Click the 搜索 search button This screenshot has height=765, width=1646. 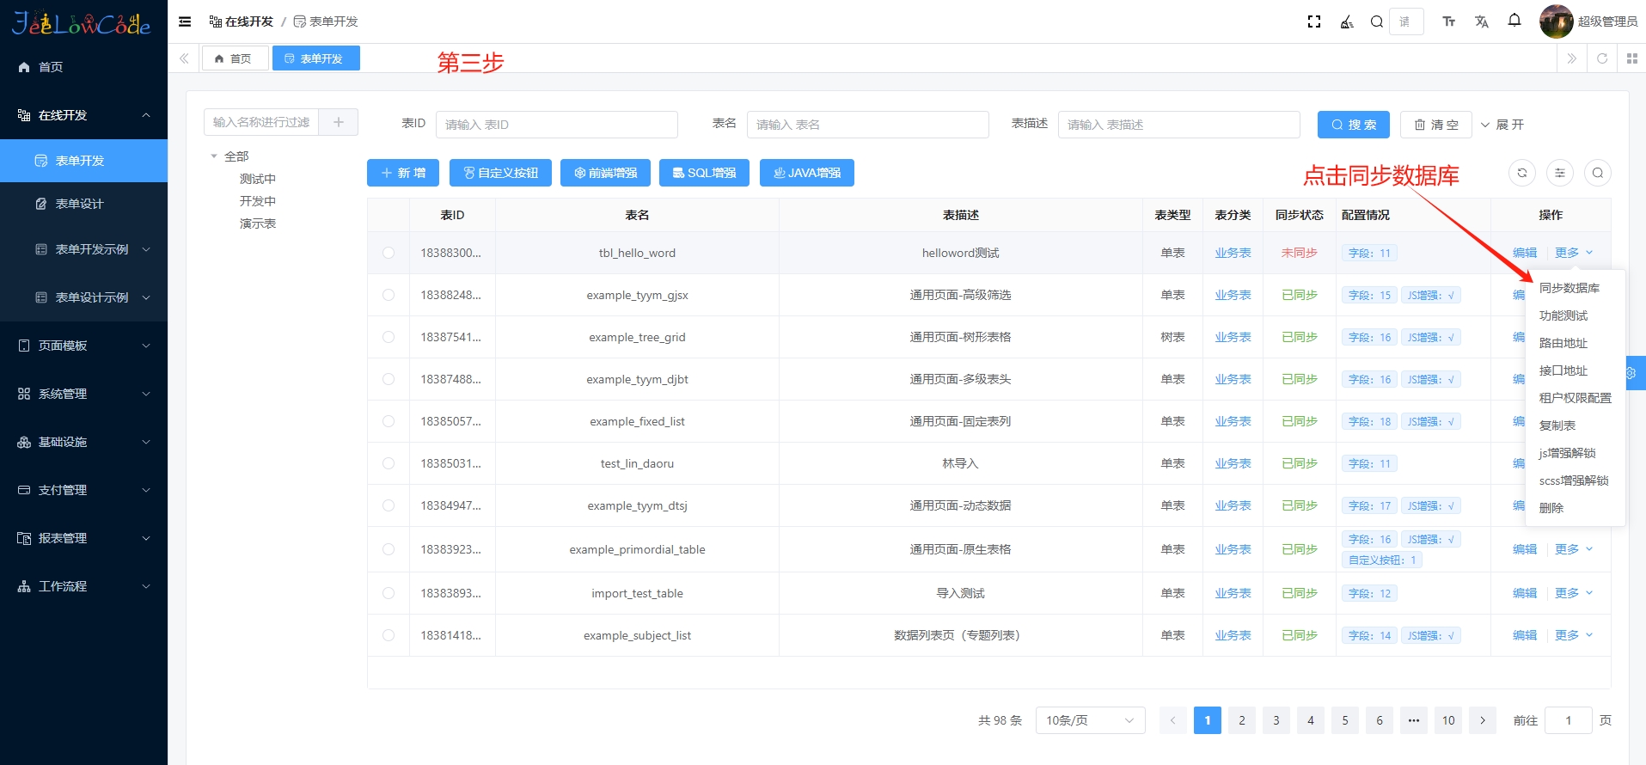coord(1353,125)
